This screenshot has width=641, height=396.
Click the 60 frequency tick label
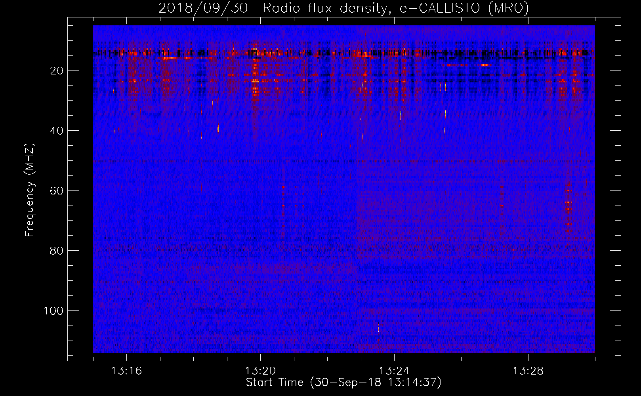57,191
